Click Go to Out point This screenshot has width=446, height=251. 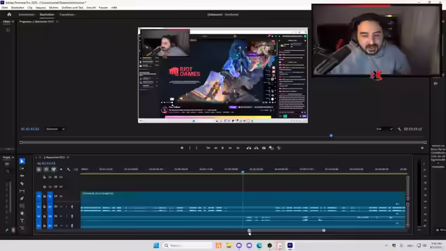(x=238, y=148)
